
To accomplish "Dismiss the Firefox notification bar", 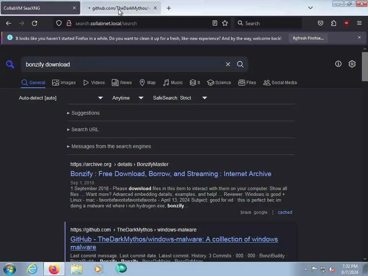I will [359, 37].
